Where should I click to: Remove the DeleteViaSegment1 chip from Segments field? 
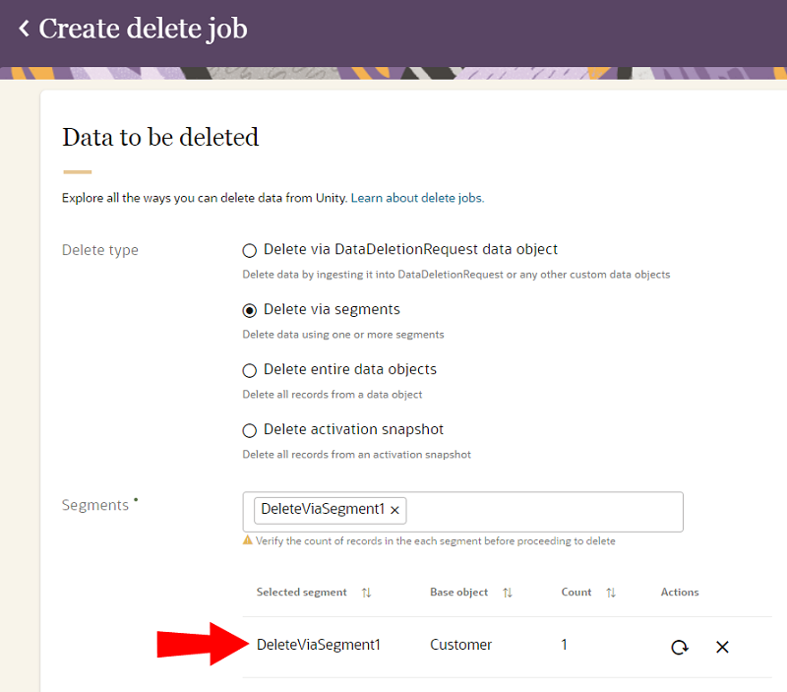[394, 510]
